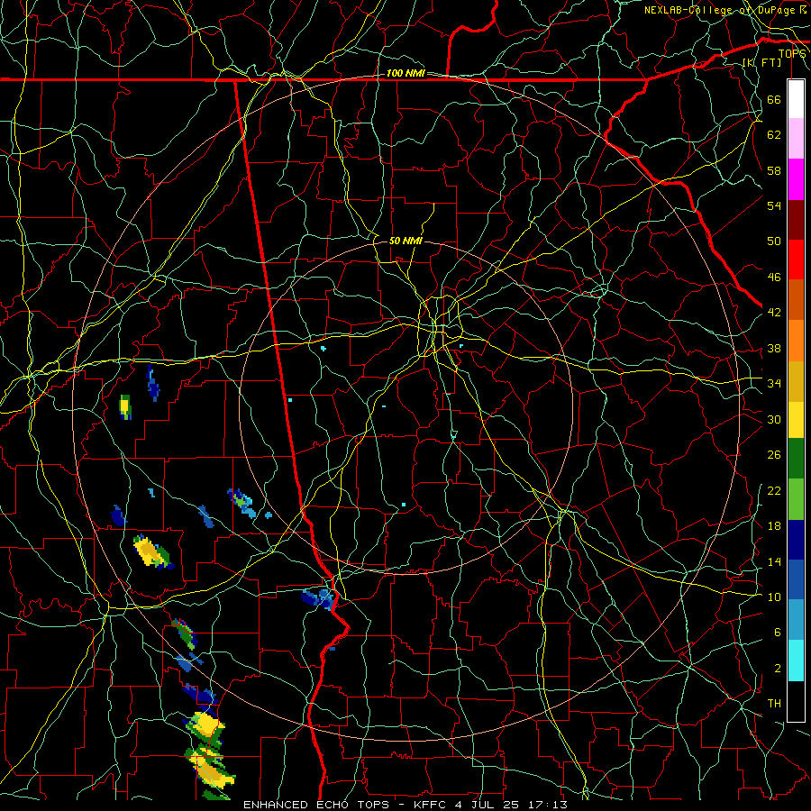Choose the cyan 10 kft legend swatch
Image resolution: width=811 pixels, height=811 pixels.
point(796,661)
